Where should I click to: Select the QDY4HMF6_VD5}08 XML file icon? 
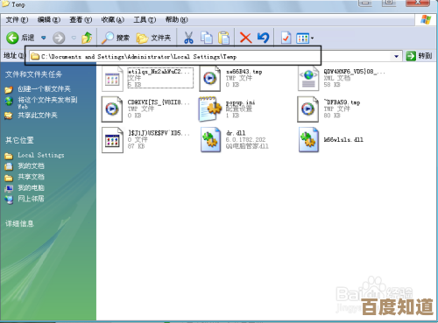[308, 79]
